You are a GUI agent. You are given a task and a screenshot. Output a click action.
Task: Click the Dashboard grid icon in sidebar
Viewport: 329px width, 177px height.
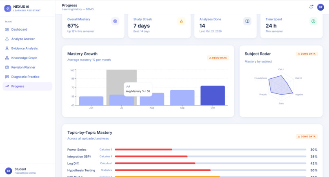point(7,29)
